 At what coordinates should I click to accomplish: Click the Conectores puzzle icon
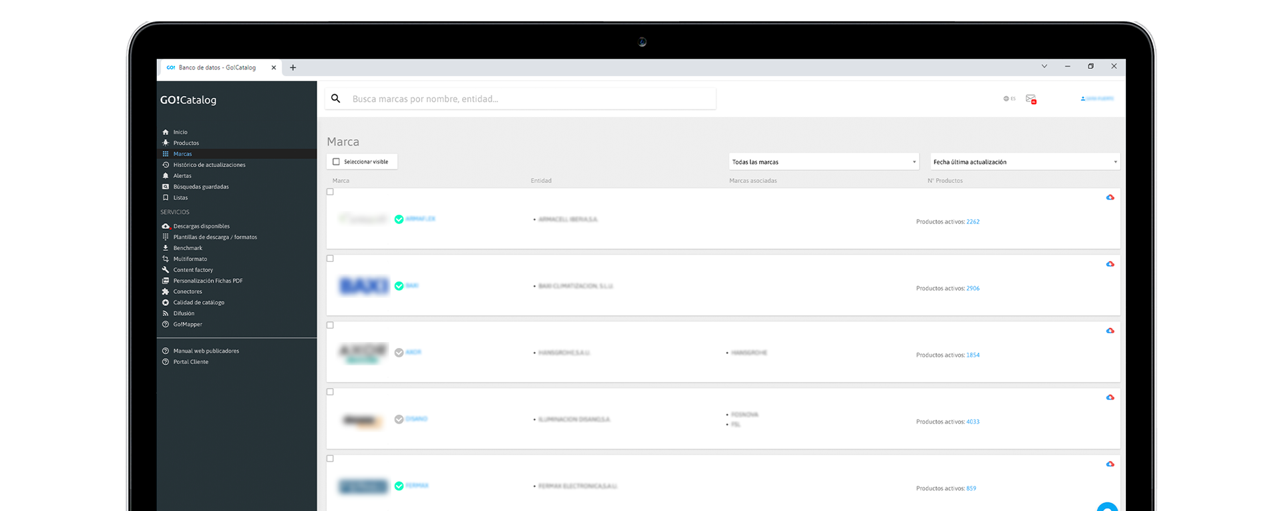pyautogui.click(x=166, y=292)
